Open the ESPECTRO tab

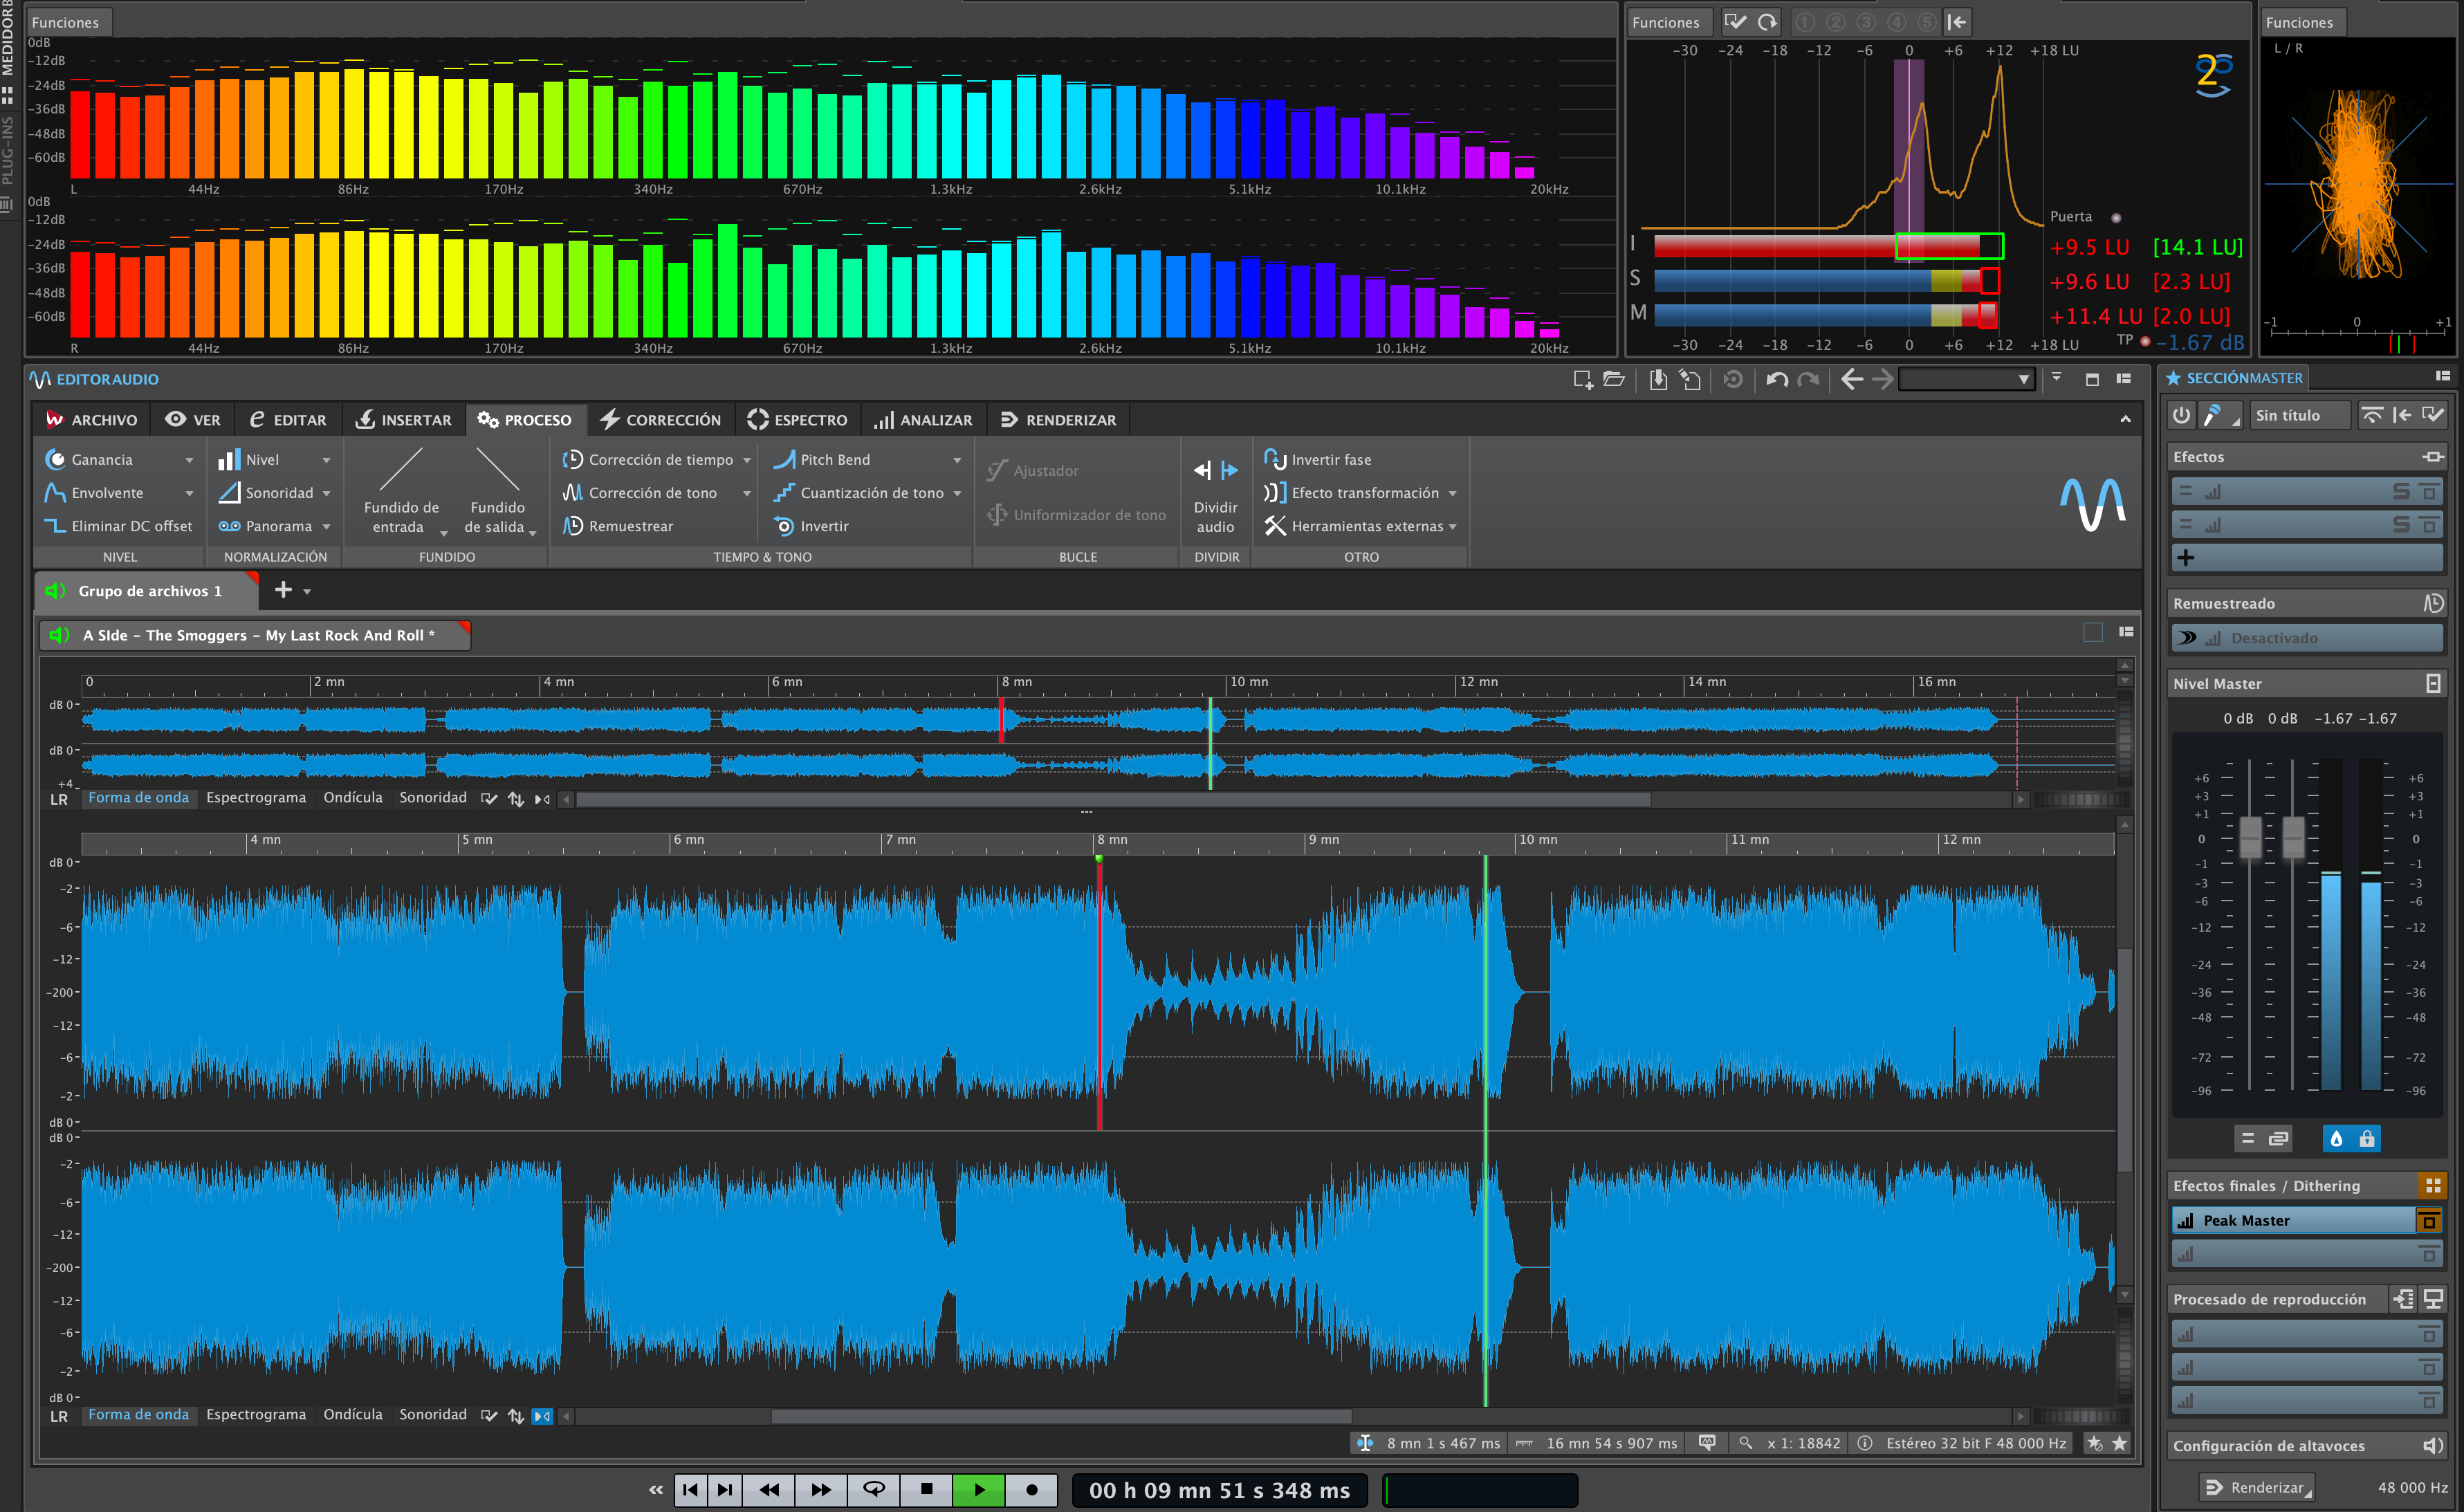(x=797, y=420)
